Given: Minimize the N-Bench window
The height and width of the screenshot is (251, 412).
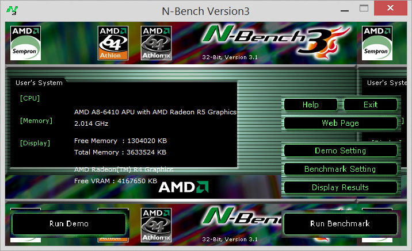Looking at the screenshot, I should 345,11.
